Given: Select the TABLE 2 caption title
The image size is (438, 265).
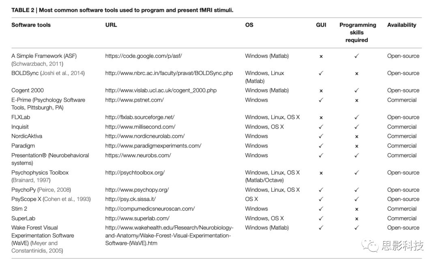Looking at the screenshot, I should click(x=122, y=10).
